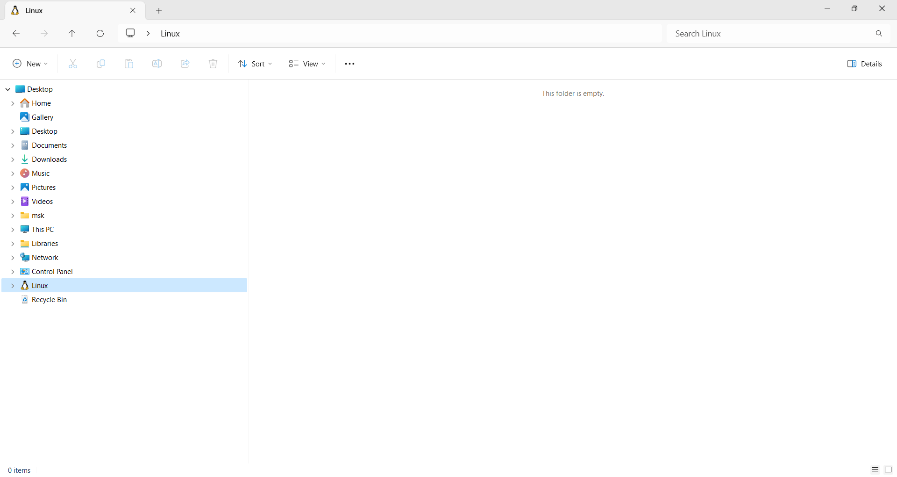Collapse the Desktop tree section
The height and width of the screenshot is (477, 897).
point(7,89)
